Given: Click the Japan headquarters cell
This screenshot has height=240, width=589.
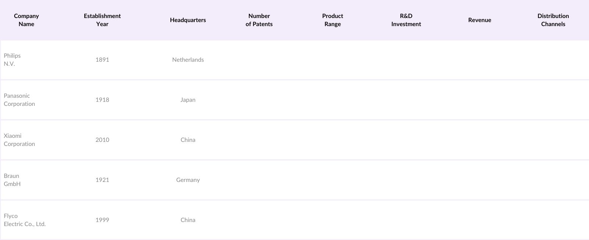Looking at the screenshot, I should (188, 100).
